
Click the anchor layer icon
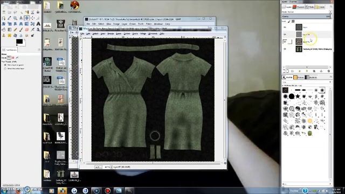pos(321,71)
